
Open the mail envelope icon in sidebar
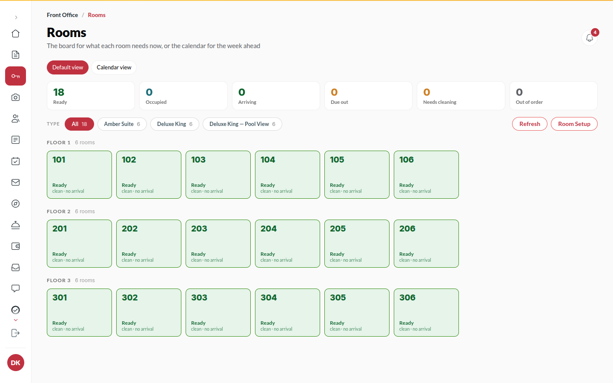[16, 183]
